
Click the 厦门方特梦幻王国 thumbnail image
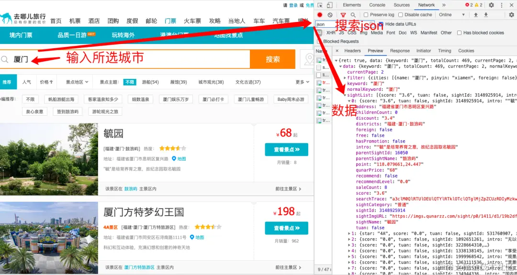click(x=49, y=238)
